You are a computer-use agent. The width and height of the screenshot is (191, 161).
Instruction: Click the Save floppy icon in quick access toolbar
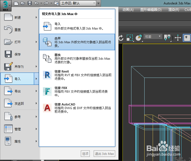point(30,3)
